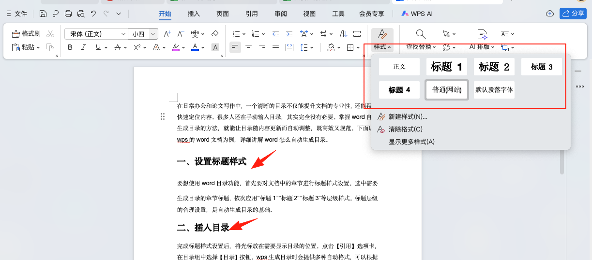Apply the 标题 4 style

[399, 90]
